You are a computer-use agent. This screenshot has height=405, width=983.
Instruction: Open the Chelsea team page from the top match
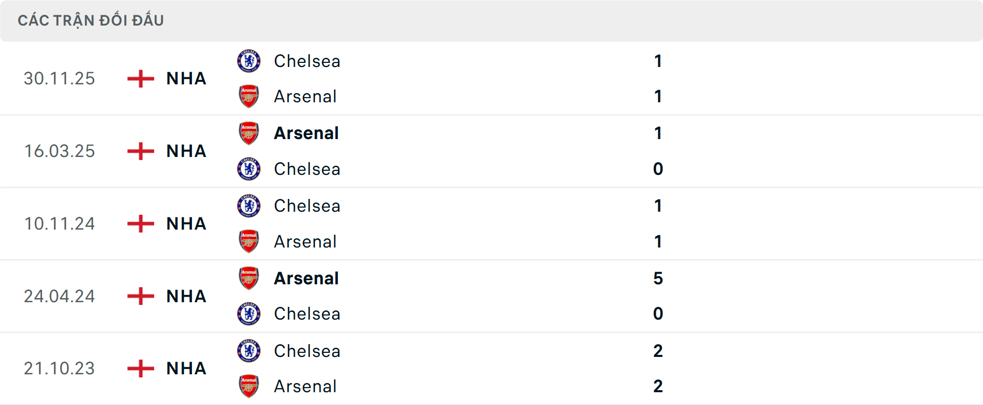pyautogui.click(x=307, y=61)
